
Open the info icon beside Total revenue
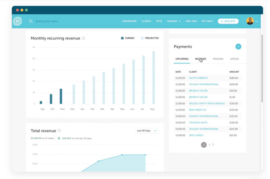[59, 131]
